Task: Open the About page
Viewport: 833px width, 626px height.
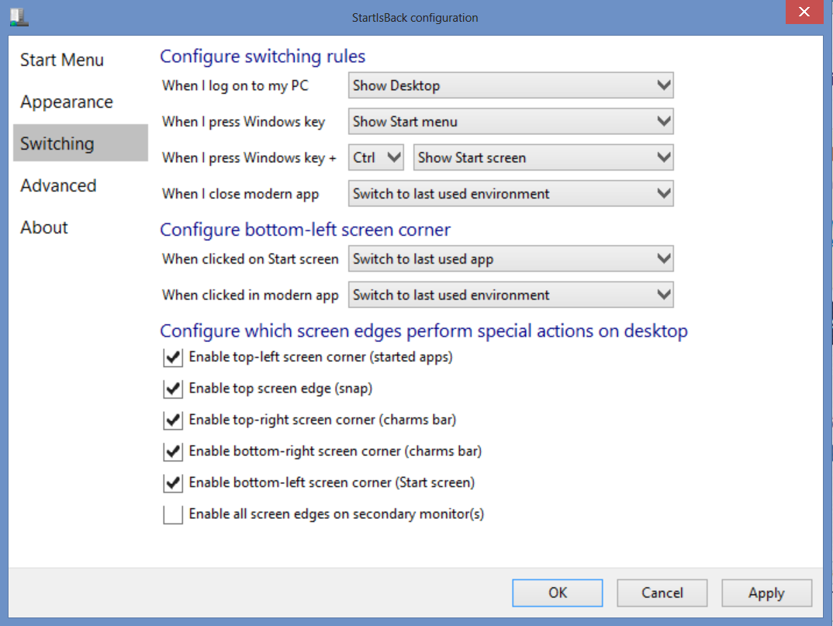Action: coord(45,228)
